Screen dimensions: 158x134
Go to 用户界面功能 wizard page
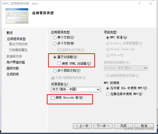coord(16,62)
